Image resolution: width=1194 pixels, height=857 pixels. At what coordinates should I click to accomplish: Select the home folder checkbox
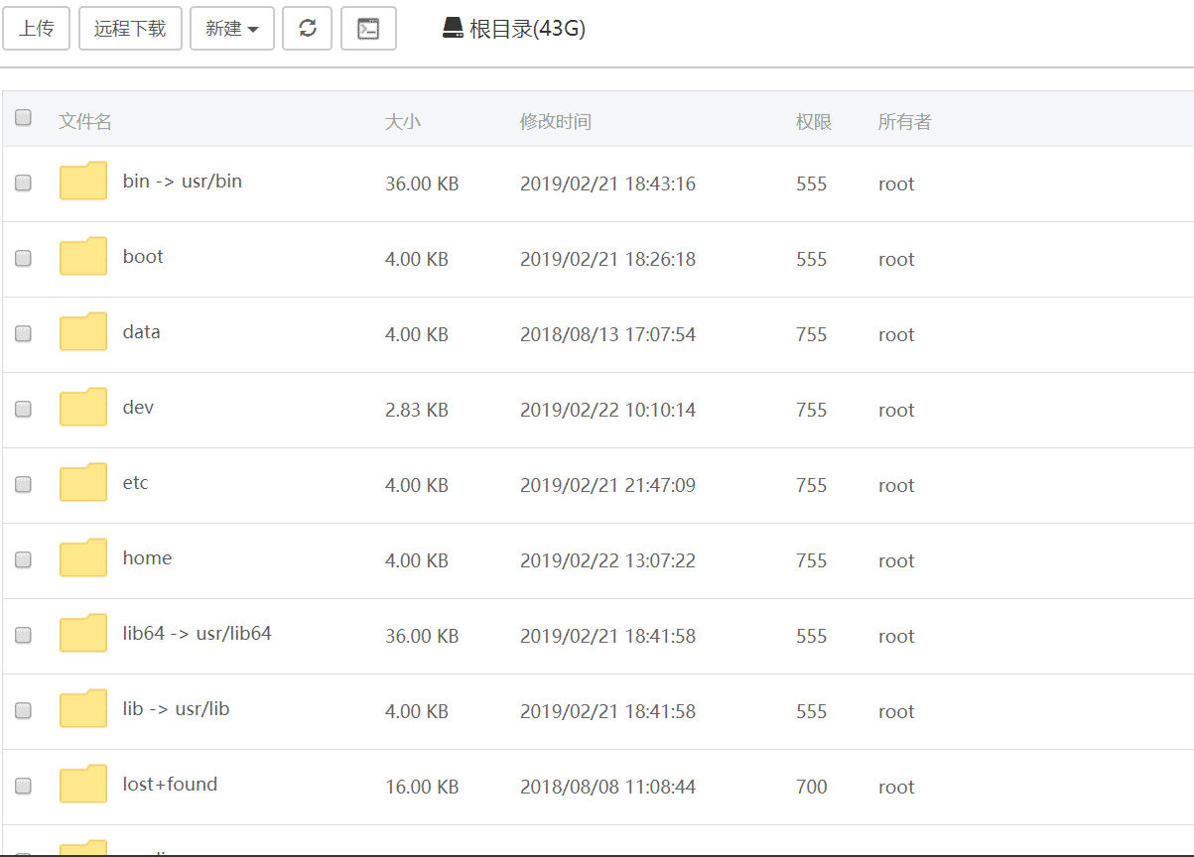tap(24, 559)
